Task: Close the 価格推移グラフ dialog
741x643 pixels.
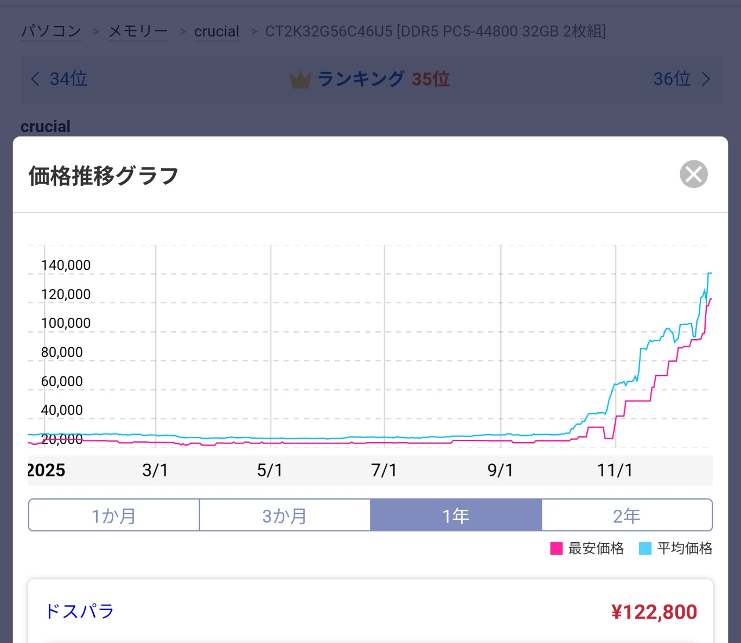Action: point(693,174)
